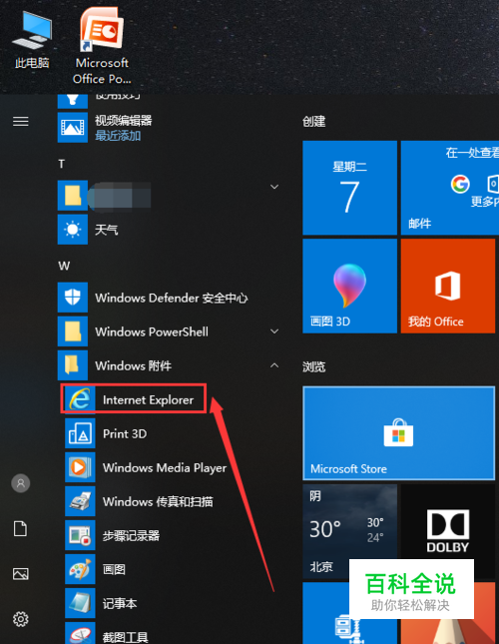The image size is (499, 644).
Task: Jump using letter header W
Action: pos(64,266)
